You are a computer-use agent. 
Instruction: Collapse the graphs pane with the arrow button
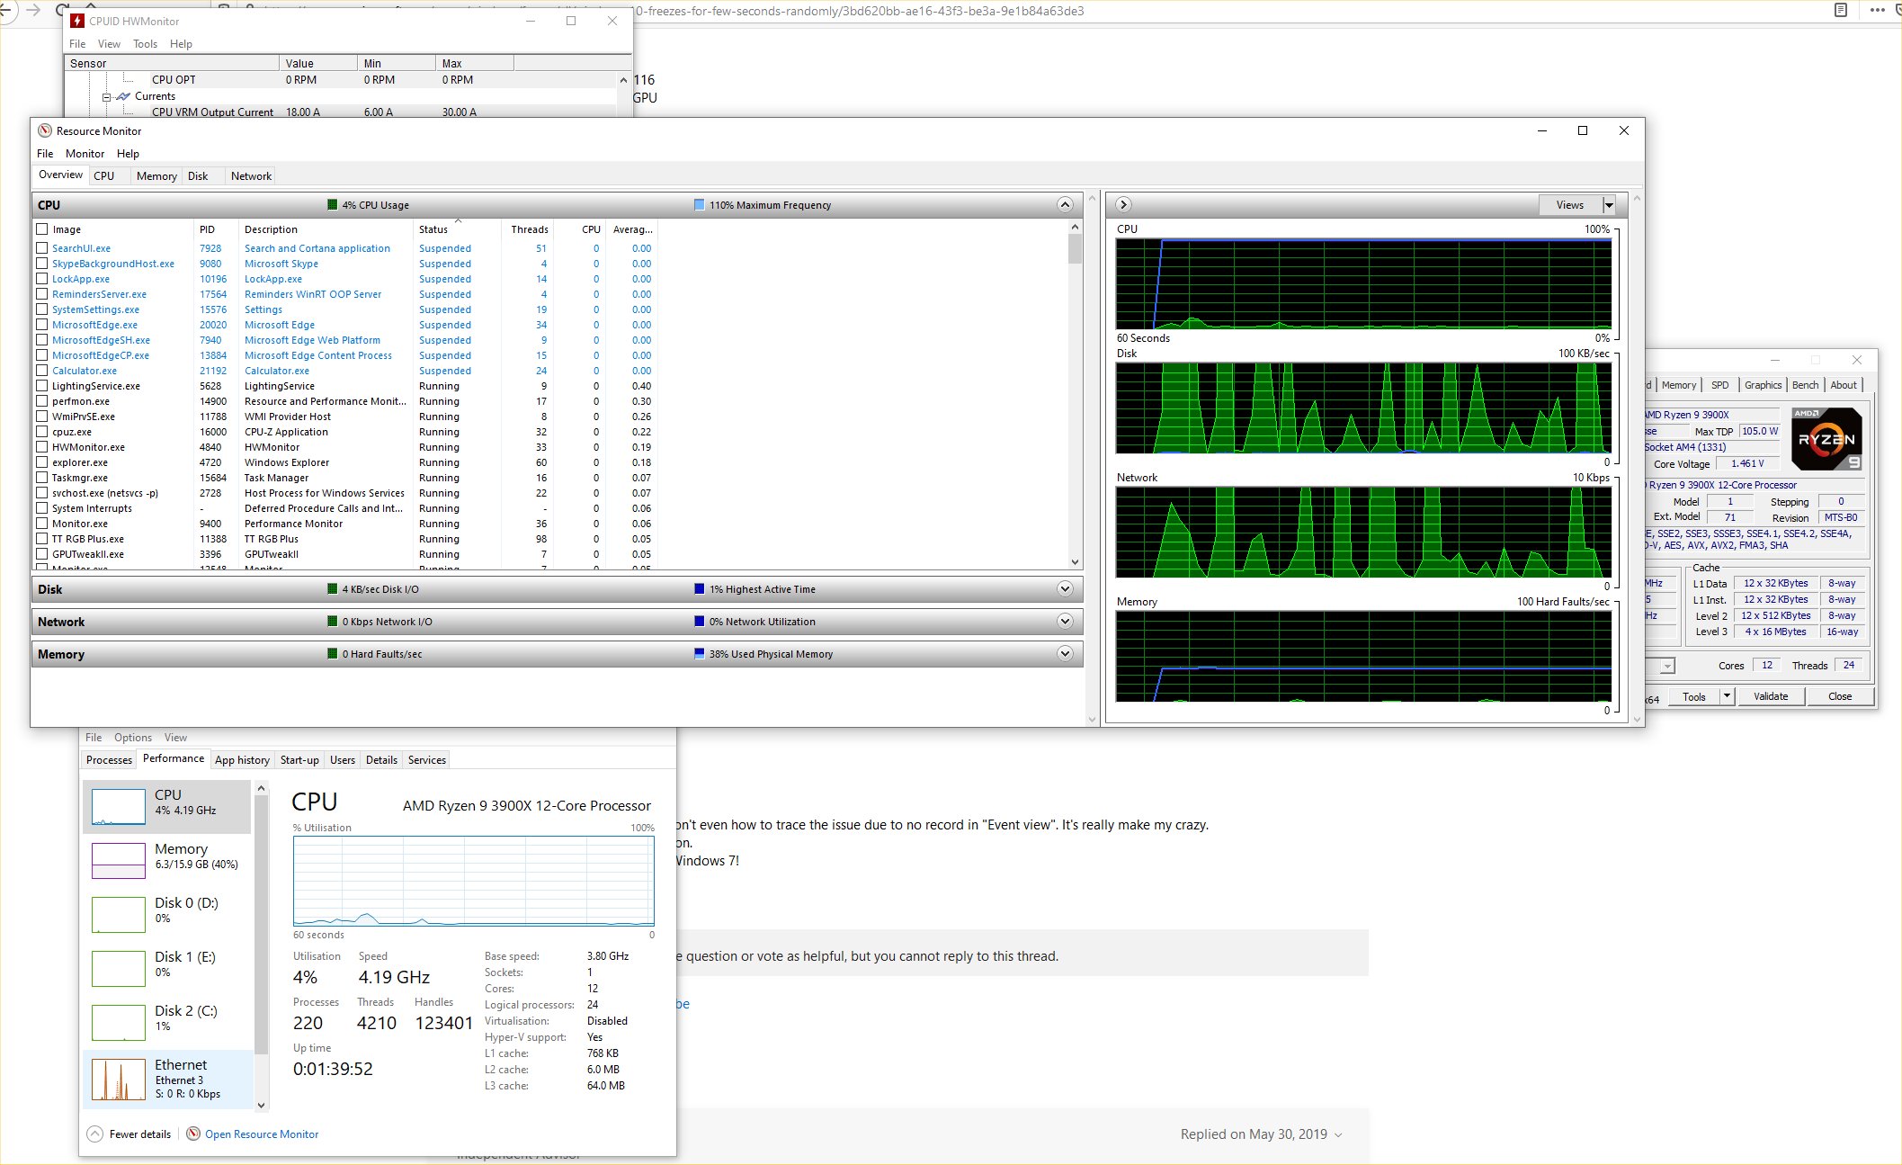(1123, 205)
